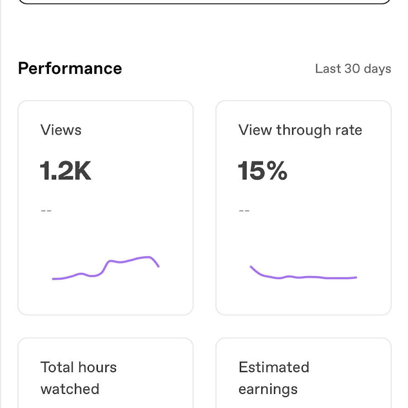Select the Views card title
The width and height of the screenshot is (408, 408).
point(61,130)
